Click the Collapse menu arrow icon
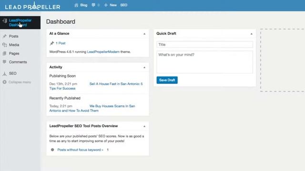Screen dimensions: 305x171 [x=5, y=82]
